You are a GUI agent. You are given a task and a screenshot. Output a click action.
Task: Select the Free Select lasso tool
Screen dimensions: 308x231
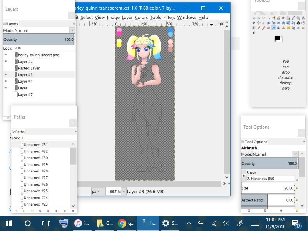[264, 18]
